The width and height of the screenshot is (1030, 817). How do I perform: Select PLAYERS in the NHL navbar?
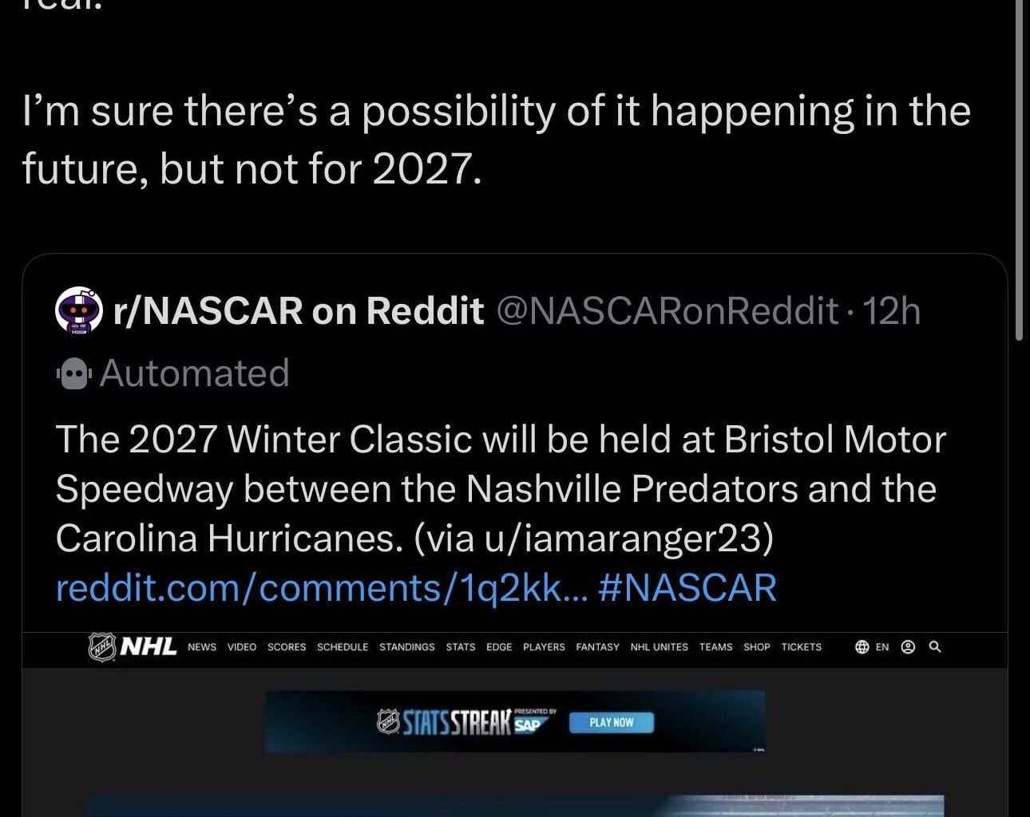544,647
